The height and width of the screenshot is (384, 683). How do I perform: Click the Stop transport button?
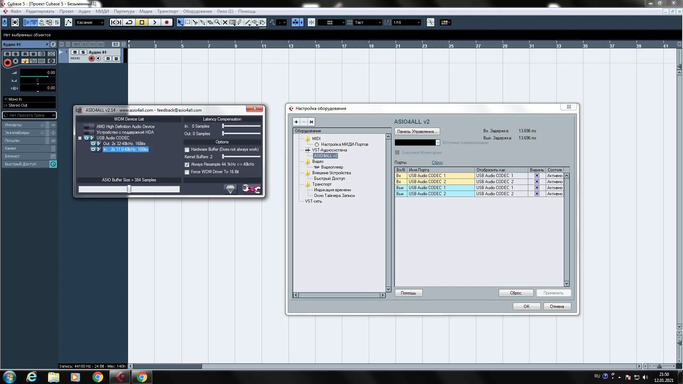point(142,22)
